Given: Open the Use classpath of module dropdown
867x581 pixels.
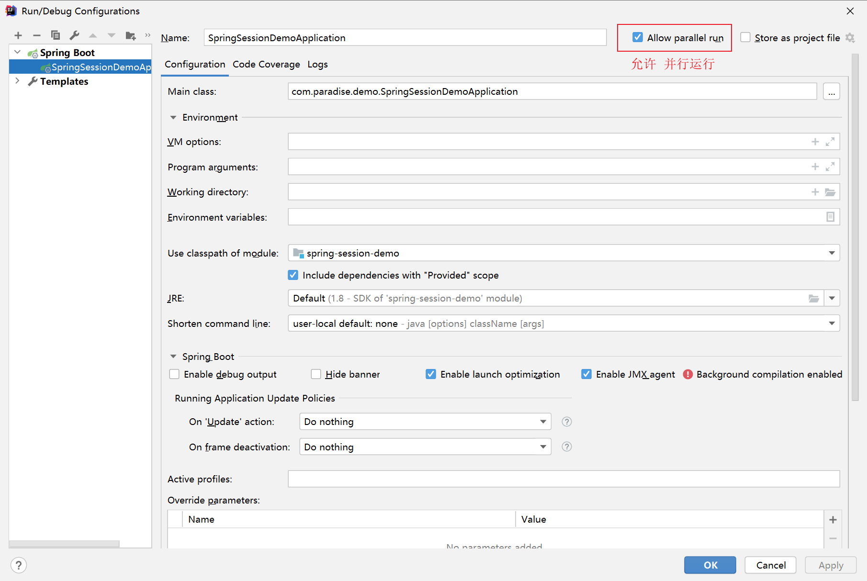Looking at the screenshot, I should coord(832,253).
